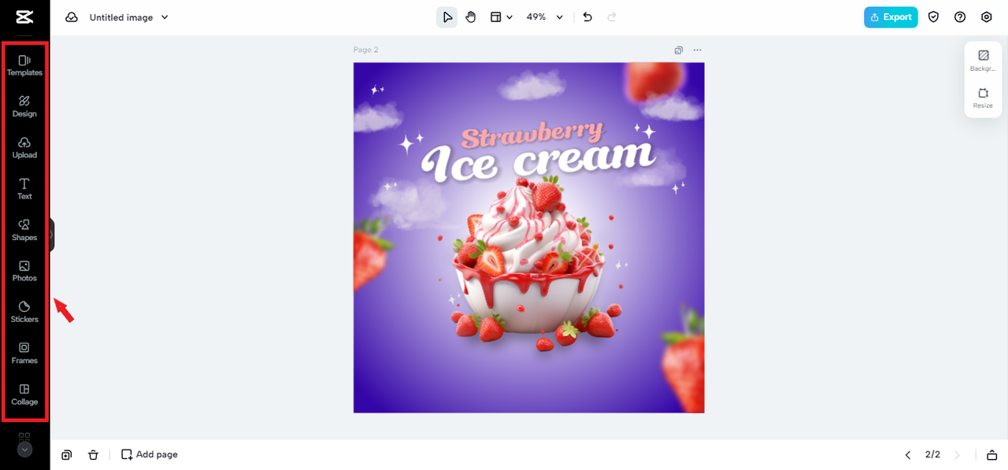Viewport: 1008px width, 470px height.
Task: Open the more apps grid icon
Action: (24, 436)
